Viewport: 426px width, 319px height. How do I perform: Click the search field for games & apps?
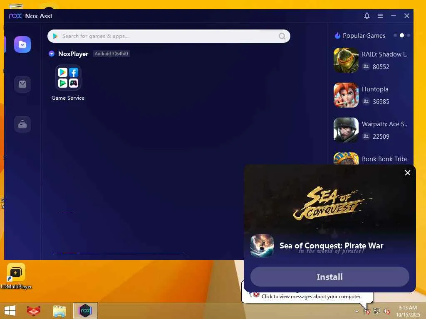tap(169, 36)
